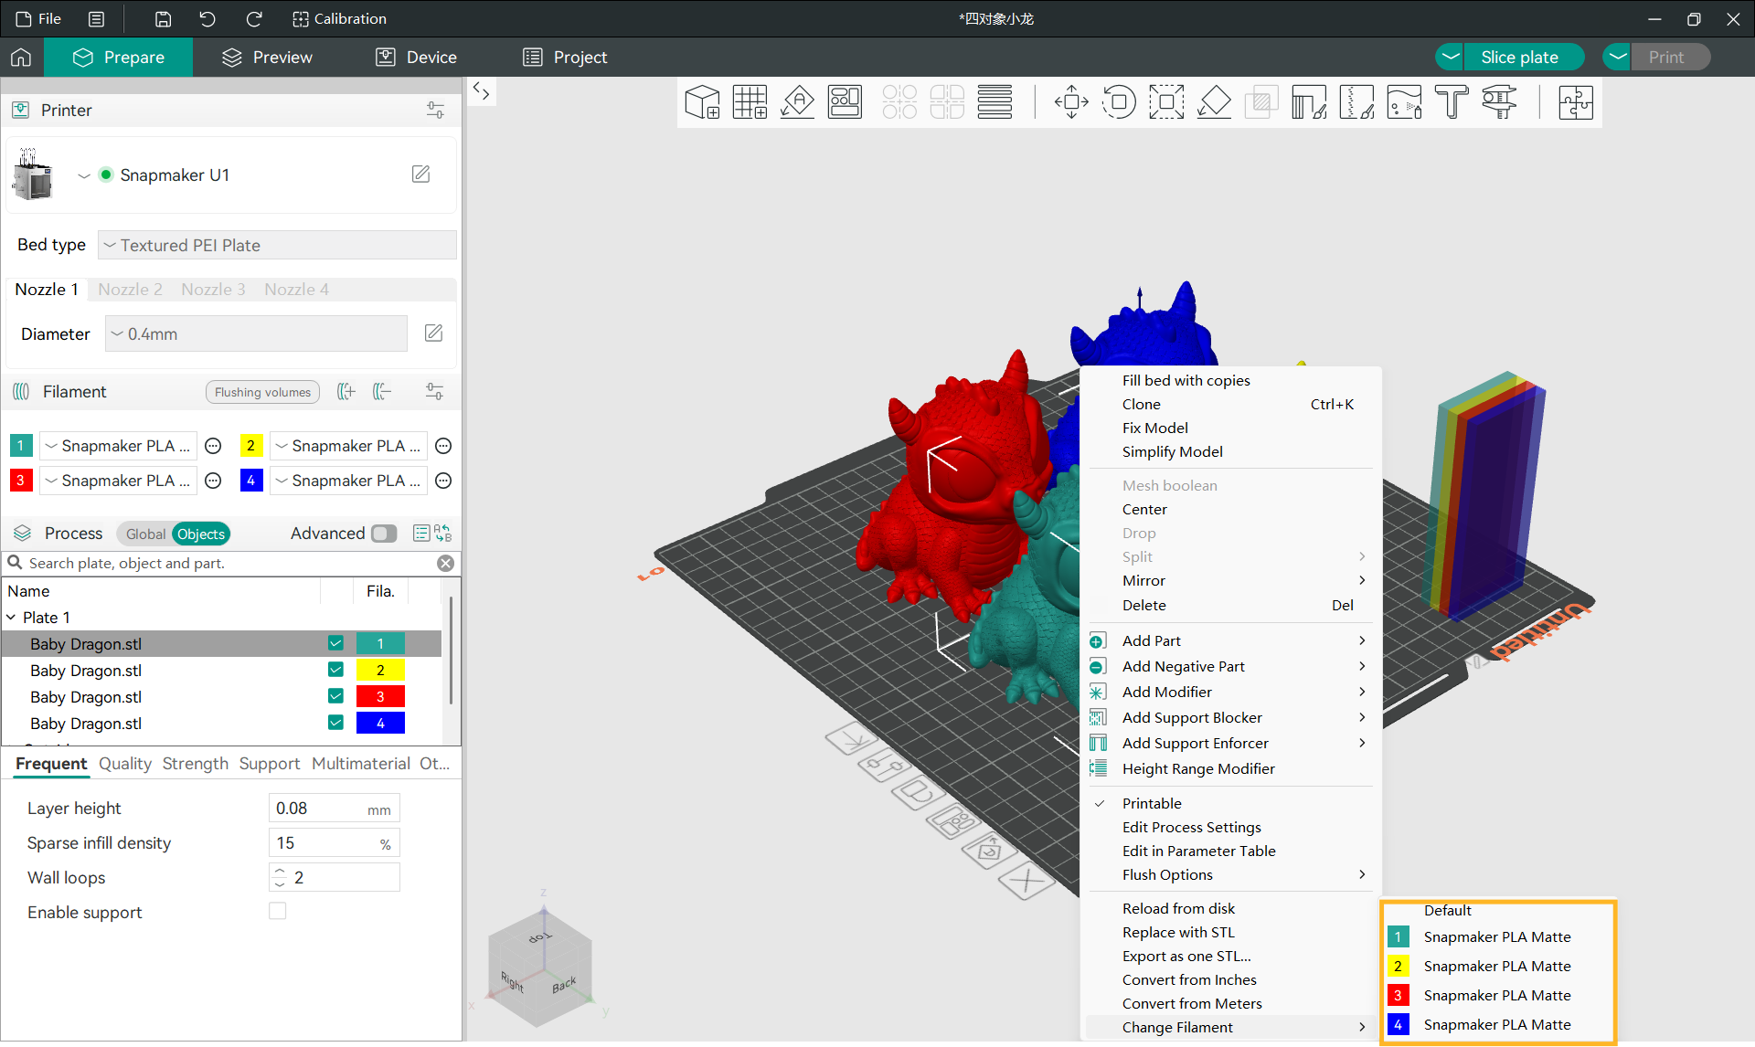Collapse the Plate 1 tree node

point(11,618)
